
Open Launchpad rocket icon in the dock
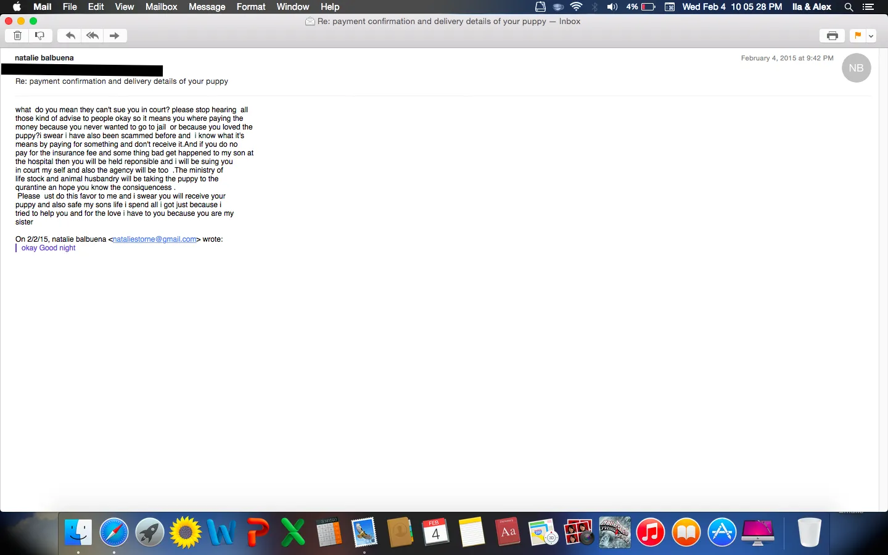click(150, 532)
